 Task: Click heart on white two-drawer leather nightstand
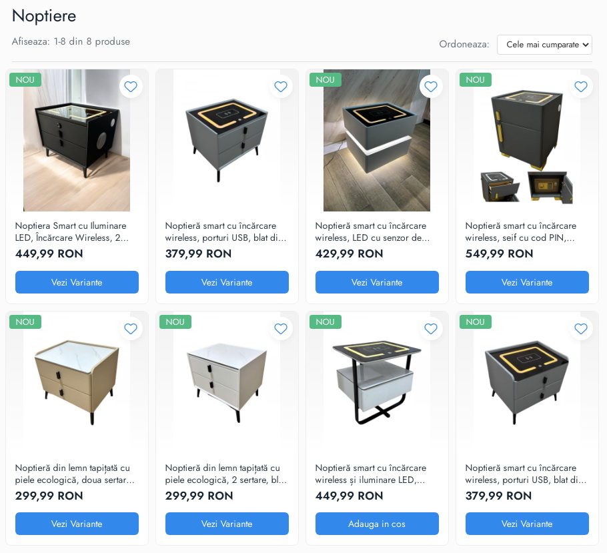click(281, 329)
